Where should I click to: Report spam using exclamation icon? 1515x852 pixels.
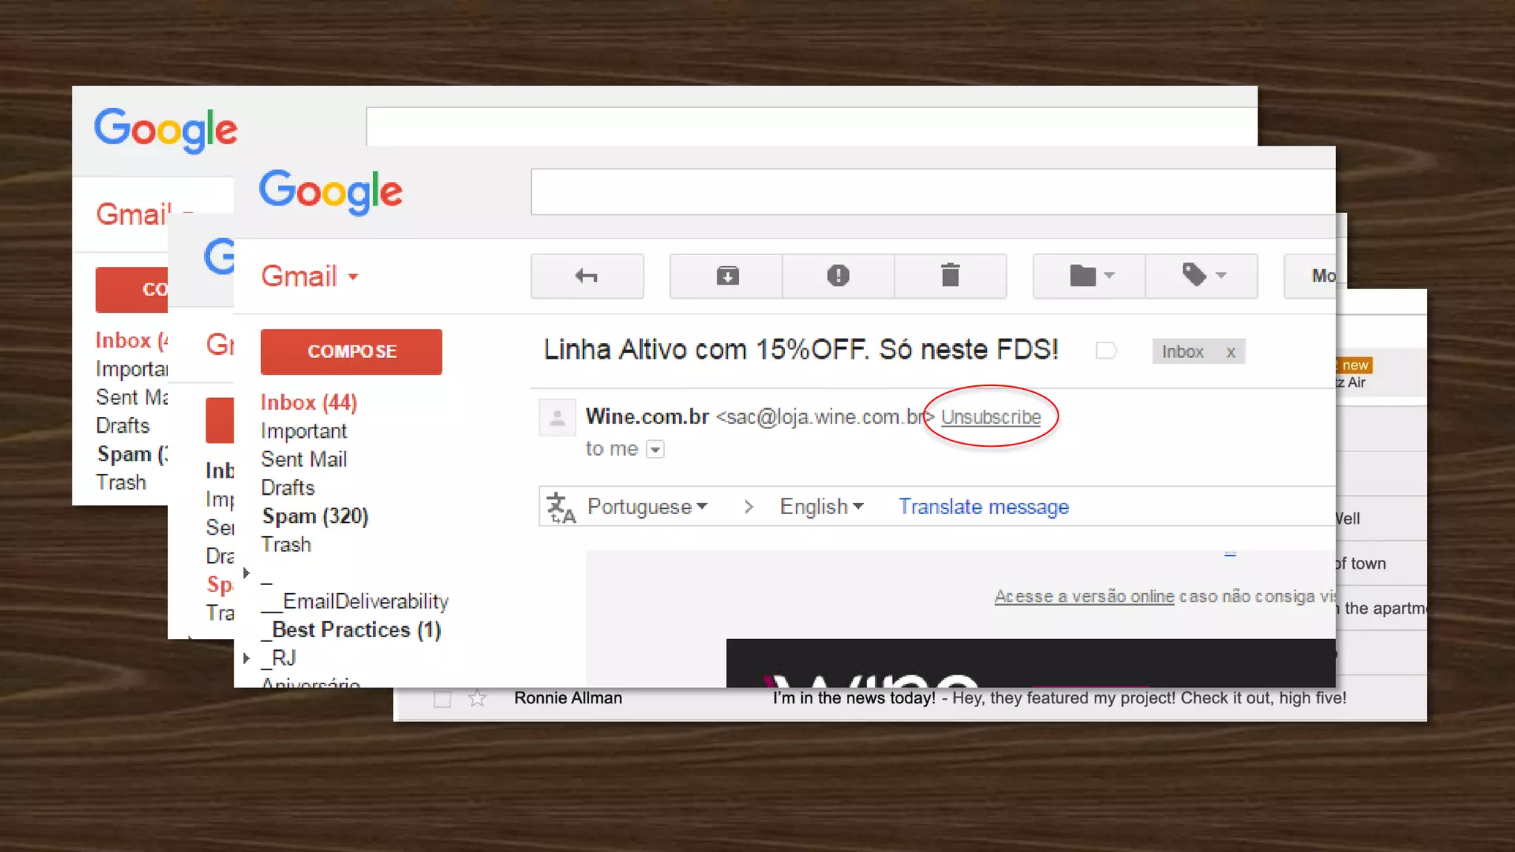[838, 276]
